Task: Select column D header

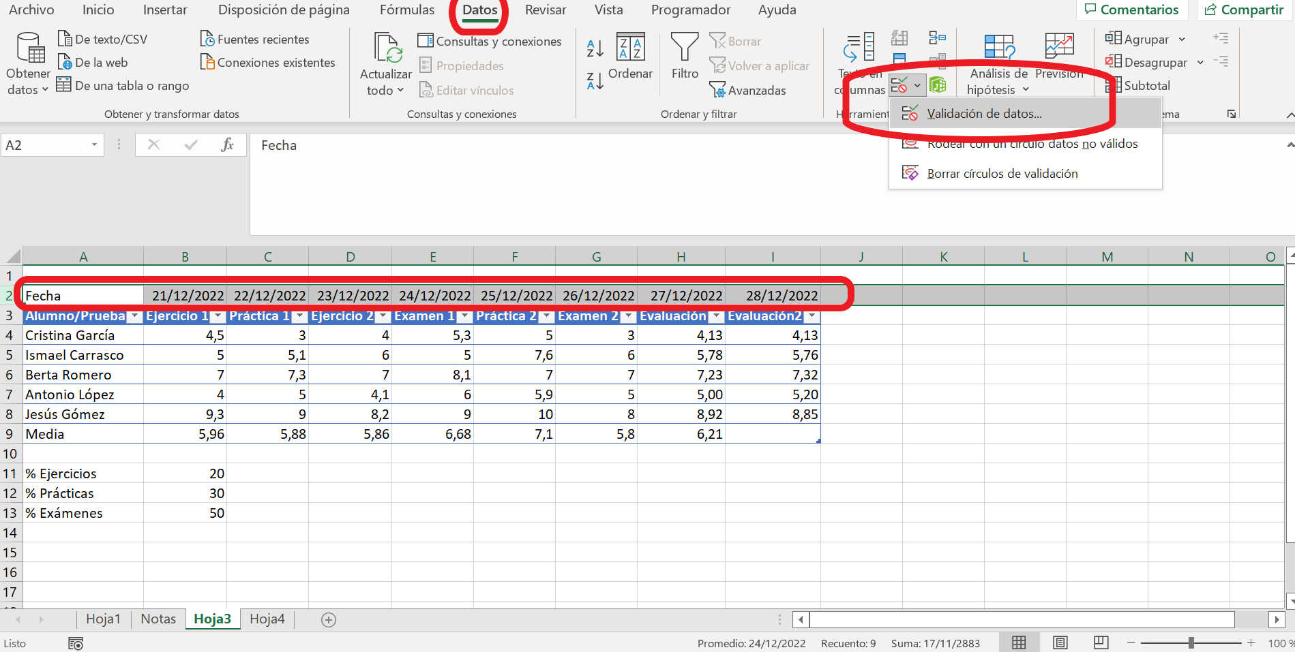Action: pos(350,257)
